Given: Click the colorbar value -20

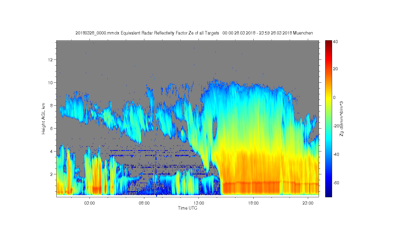Looking at the screenshot, I should pos(336,126).
